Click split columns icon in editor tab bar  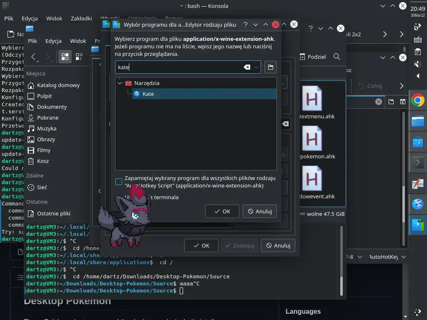[x=403, y=102]
